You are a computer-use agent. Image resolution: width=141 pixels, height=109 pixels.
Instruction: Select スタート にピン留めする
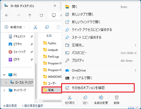101,37
